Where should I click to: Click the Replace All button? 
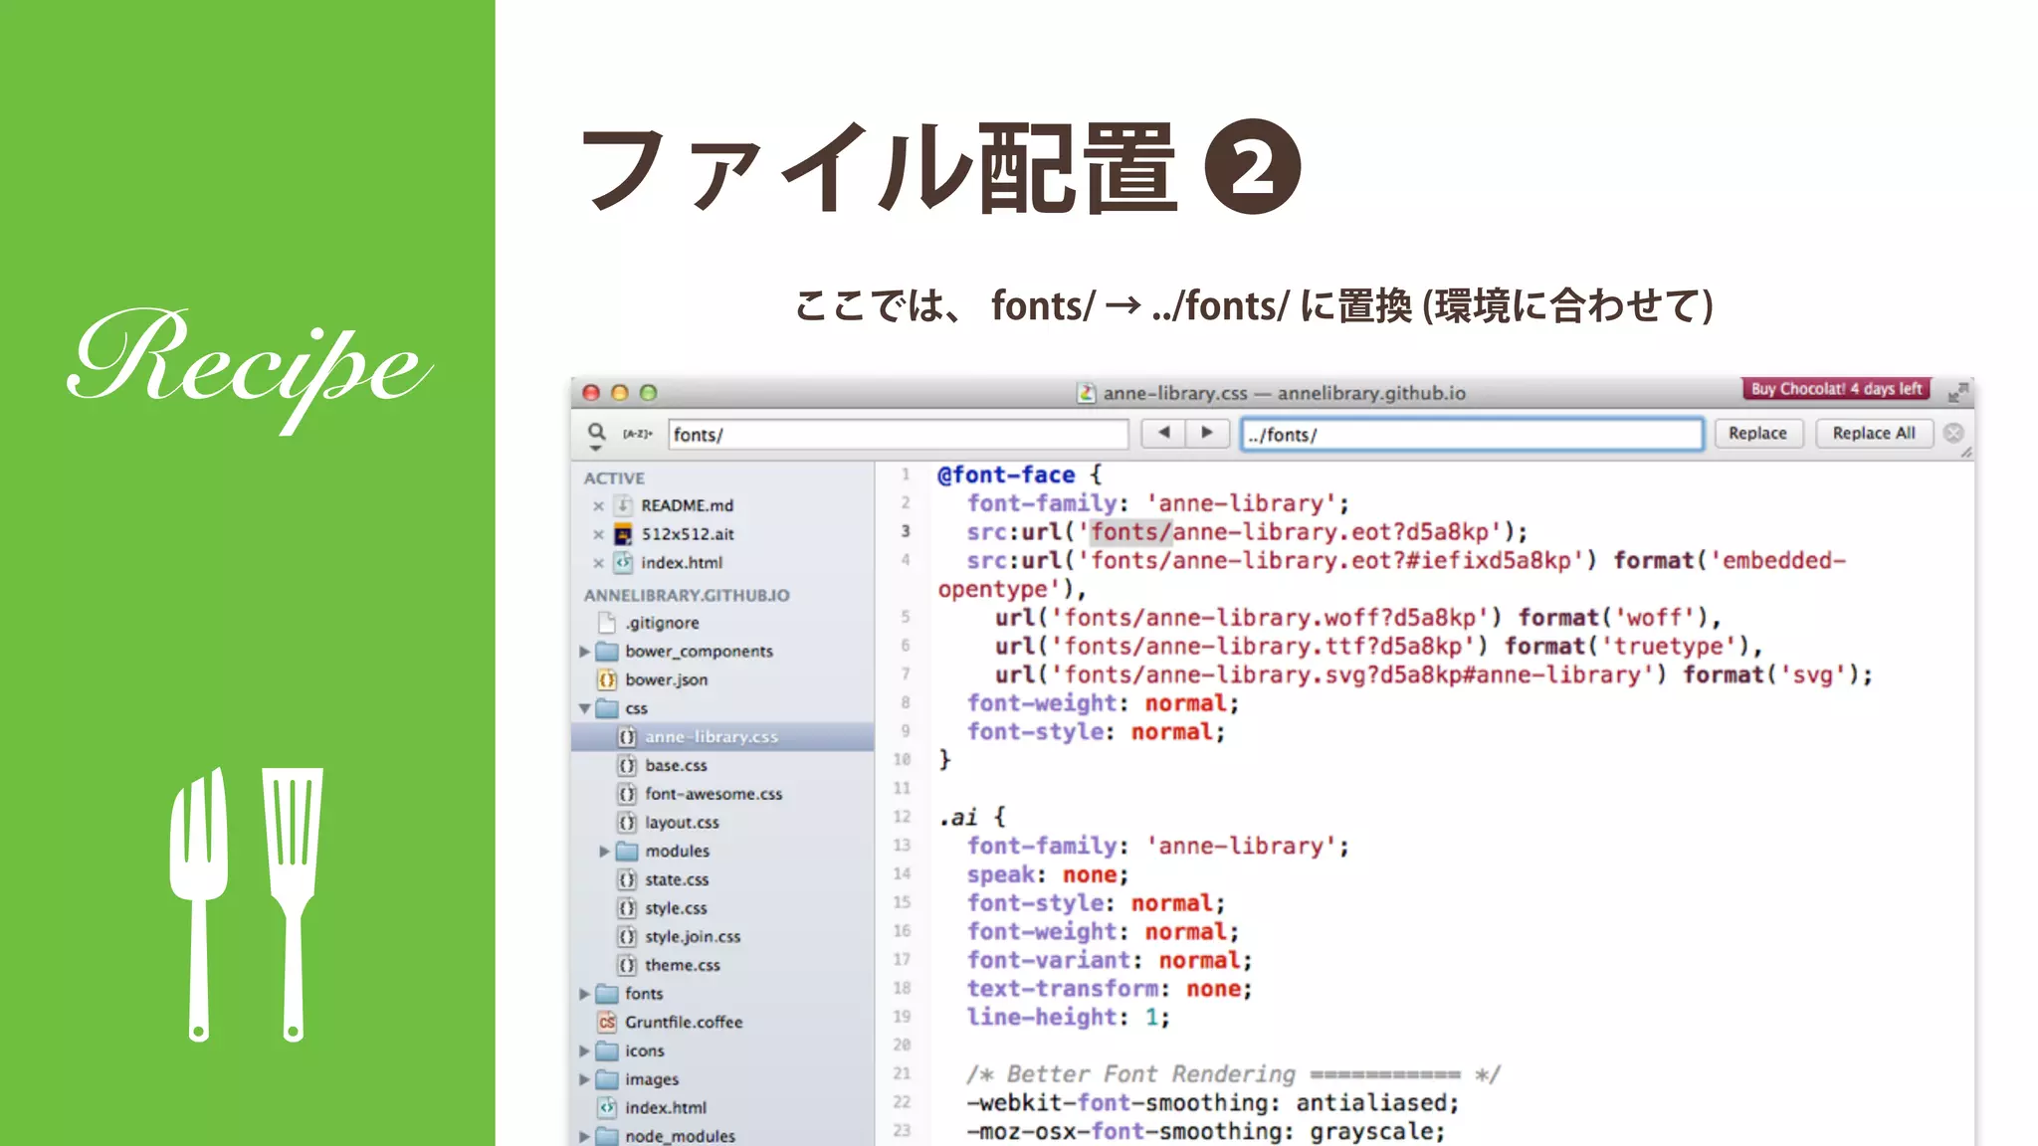(1873, 433)
